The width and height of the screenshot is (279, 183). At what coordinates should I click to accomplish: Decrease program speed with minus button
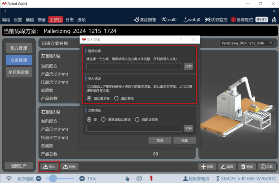(38, 178)
